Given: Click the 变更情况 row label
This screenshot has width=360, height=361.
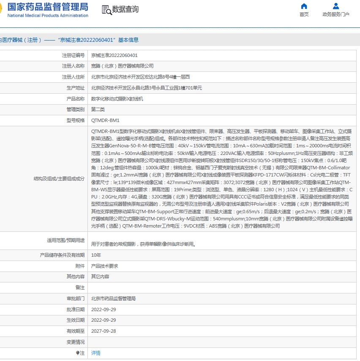Looking at the screenshot, I should coord(76,342).
